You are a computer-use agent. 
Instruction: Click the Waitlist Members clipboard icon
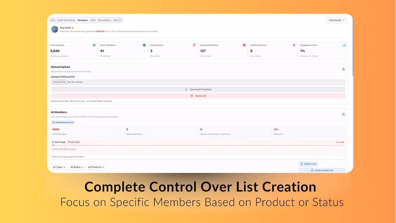click(294, 45)
